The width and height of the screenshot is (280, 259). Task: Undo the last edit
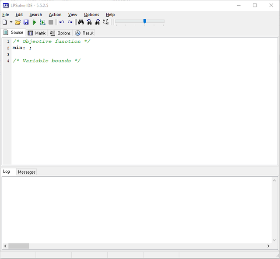pyautogui.click(x=62, y=22)
